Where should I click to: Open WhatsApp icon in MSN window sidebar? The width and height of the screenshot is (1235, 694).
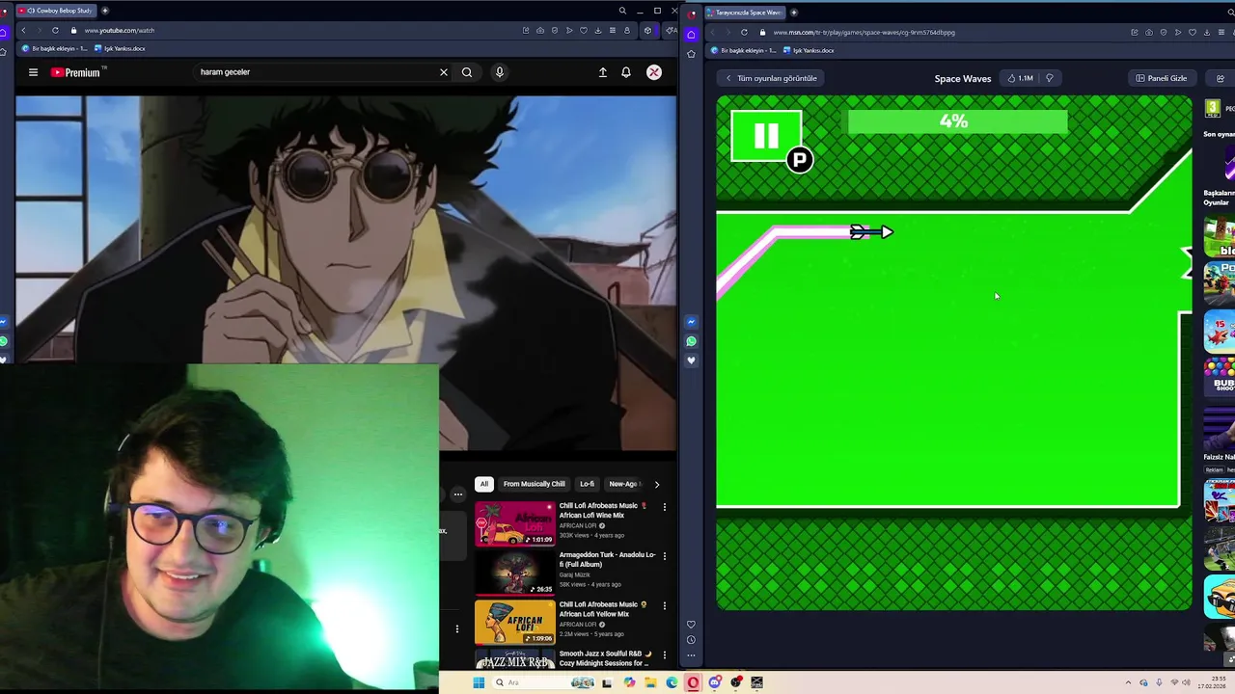(691, 341)
